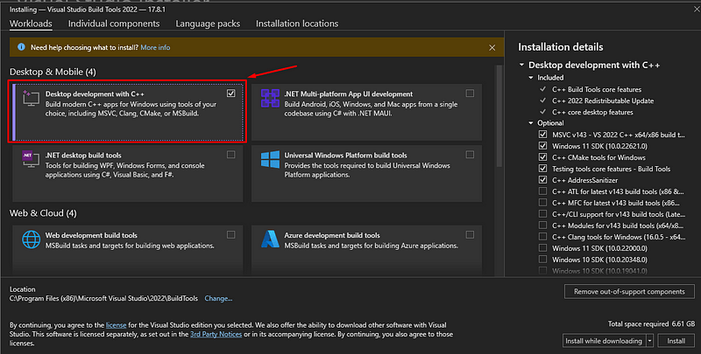Check Azure development build tools workload
Viewport: 701px width, 354px height.
[x=470, y=234]
